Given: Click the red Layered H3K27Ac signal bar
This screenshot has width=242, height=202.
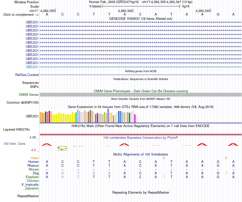Looking at the screenshot, I should (141, 134).
